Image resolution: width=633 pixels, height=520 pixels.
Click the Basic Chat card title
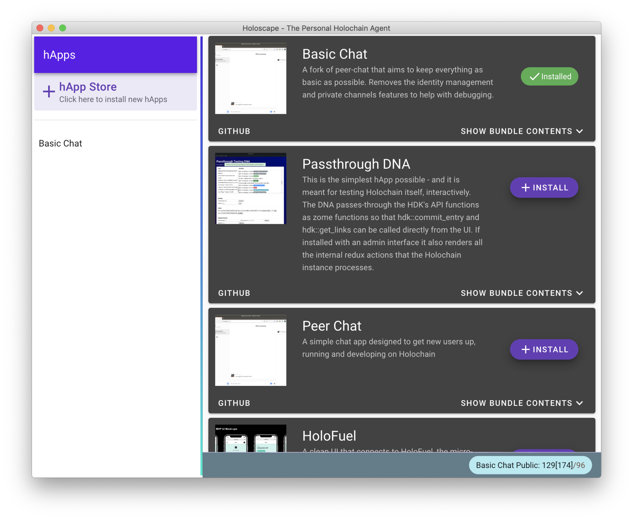click(334, 54)
